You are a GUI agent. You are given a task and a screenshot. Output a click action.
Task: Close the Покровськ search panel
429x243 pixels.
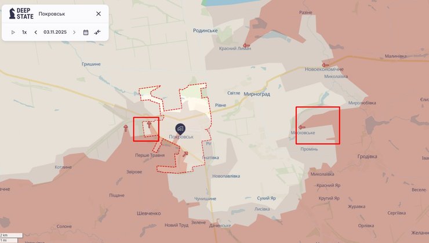click(x=99, y=14)
